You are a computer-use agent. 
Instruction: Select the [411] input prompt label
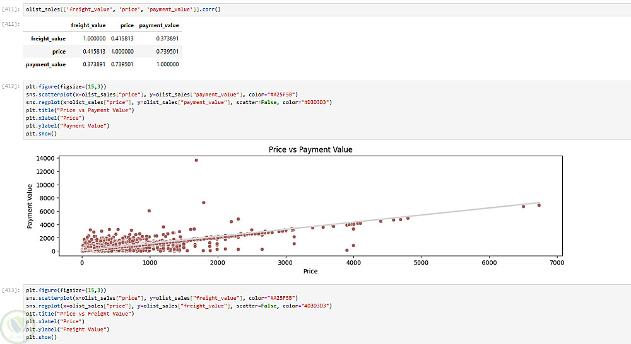click(11, 10)
